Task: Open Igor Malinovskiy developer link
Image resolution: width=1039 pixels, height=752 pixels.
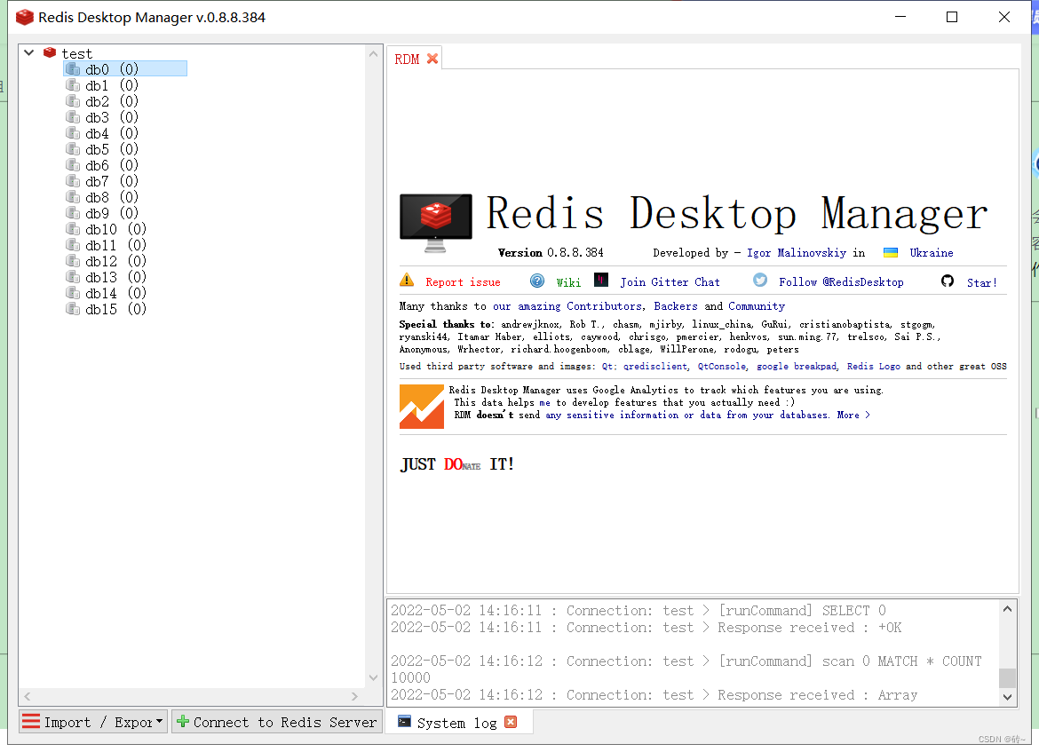Action: click(x=797, y=253)
